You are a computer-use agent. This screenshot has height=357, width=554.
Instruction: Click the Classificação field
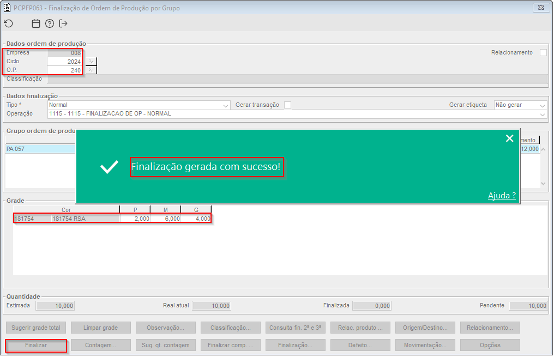[x=297, y=79]
